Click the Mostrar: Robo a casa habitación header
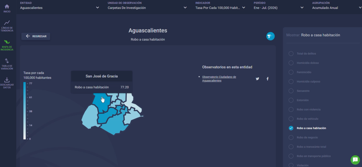The width and height of the screenshot is (362, 167). 313,35
